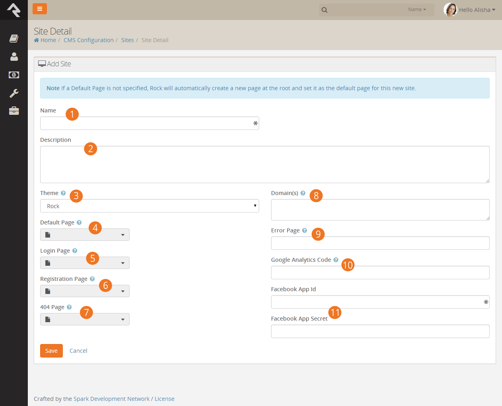Click into the Description text area
Image resolution: width=502 pixels, height=406 pixels.
tap(265, 164)
